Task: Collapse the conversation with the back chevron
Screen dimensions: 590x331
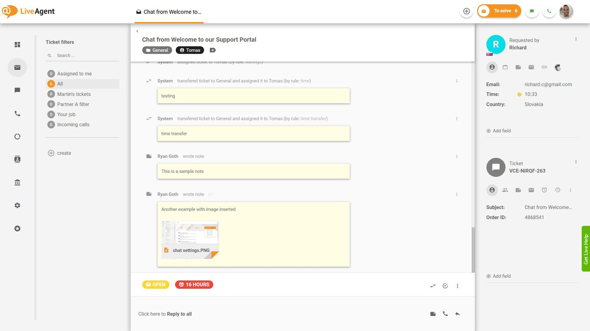Action: [137, 31]
